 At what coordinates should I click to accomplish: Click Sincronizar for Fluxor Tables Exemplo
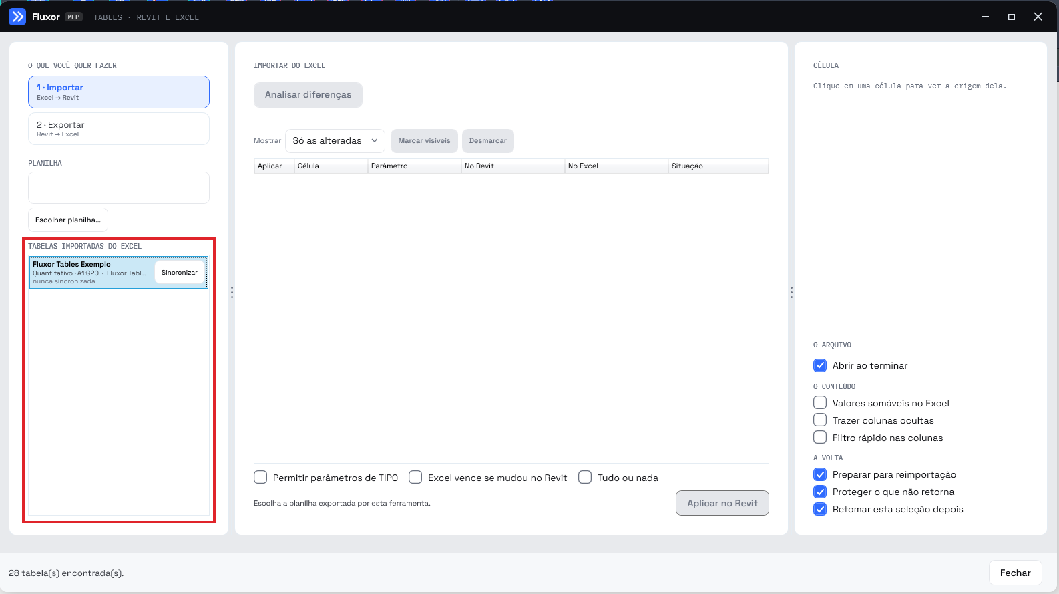180,273
